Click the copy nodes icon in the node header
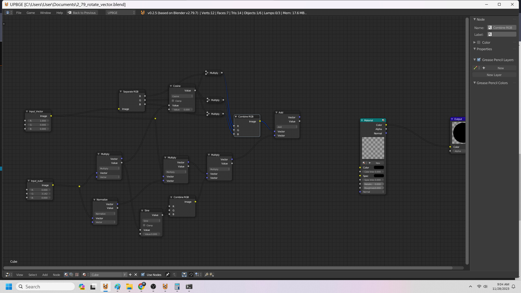This screenshot has height=293, width=521. click(x=207, y=275)
